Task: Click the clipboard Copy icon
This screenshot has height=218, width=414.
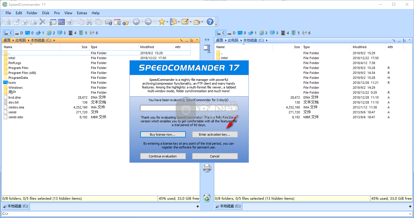Action: [x=81, y=22]
